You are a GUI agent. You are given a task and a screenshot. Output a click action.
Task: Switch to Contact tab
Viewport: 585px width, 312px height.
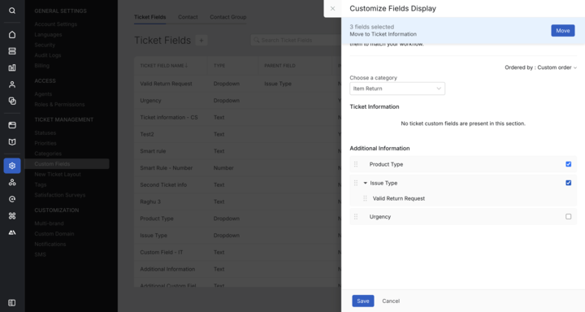pos(188,17)
